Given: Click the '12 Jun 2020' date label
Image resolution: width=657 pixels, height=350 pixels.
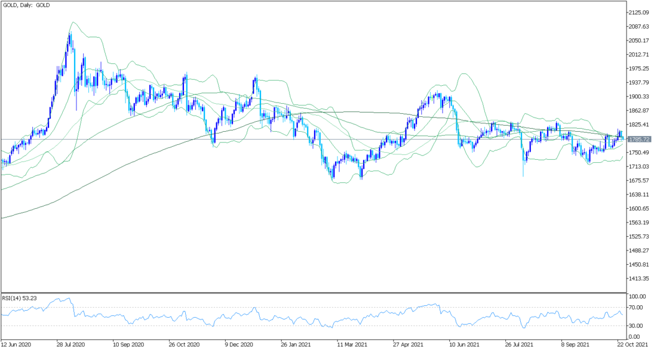Looking at the screenshot, I should click(x=16, y=345).
